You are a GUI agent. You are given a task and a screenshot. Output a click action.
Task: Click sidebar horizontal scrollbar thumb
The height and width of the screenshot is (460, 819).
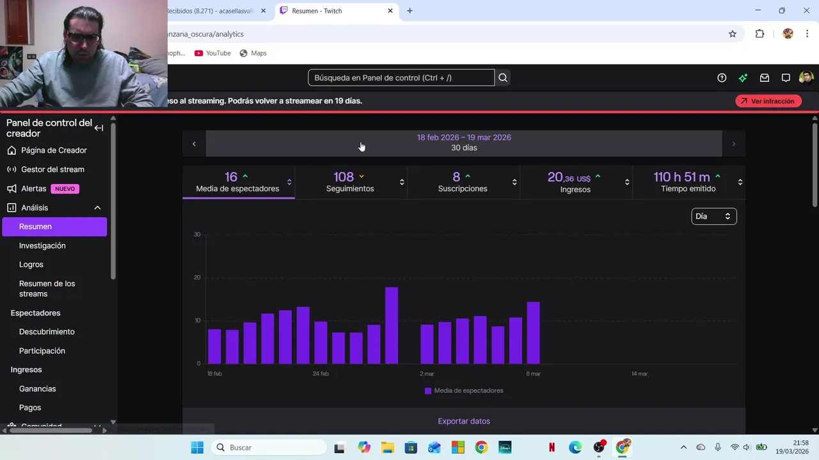click(51, 430)
